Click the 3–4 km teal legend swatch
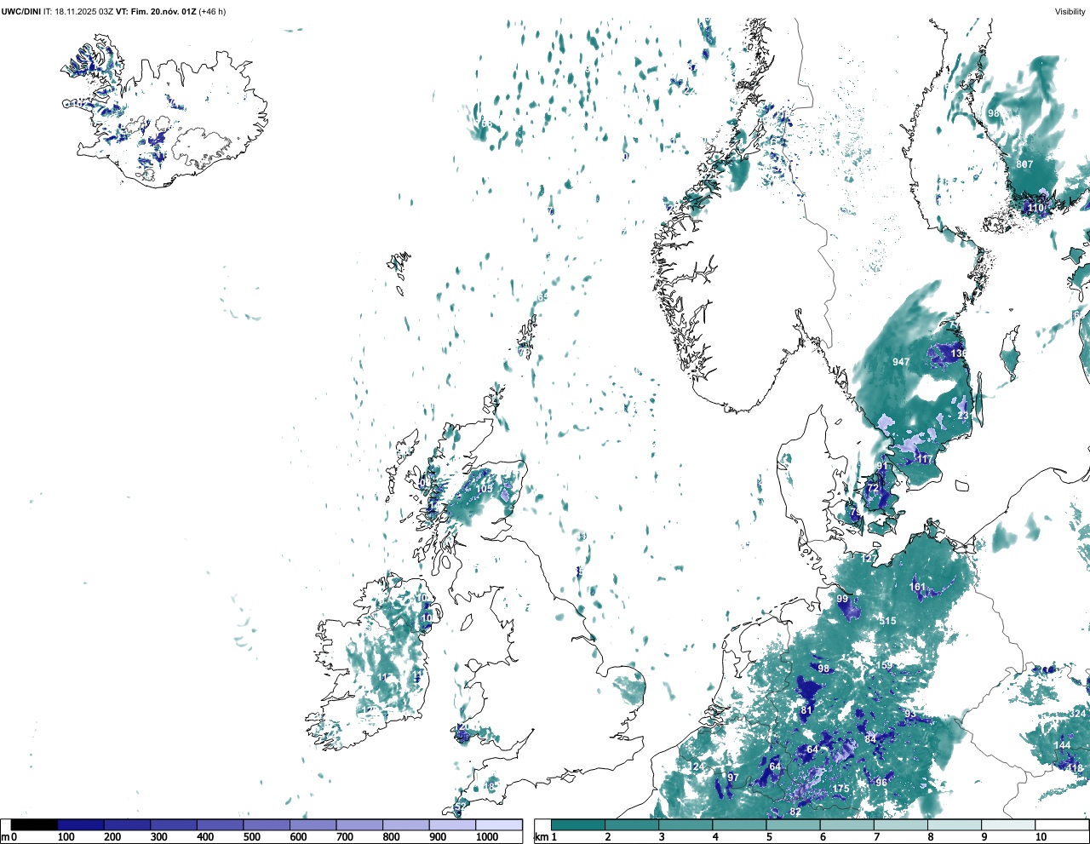 click(x=686, y=824)
